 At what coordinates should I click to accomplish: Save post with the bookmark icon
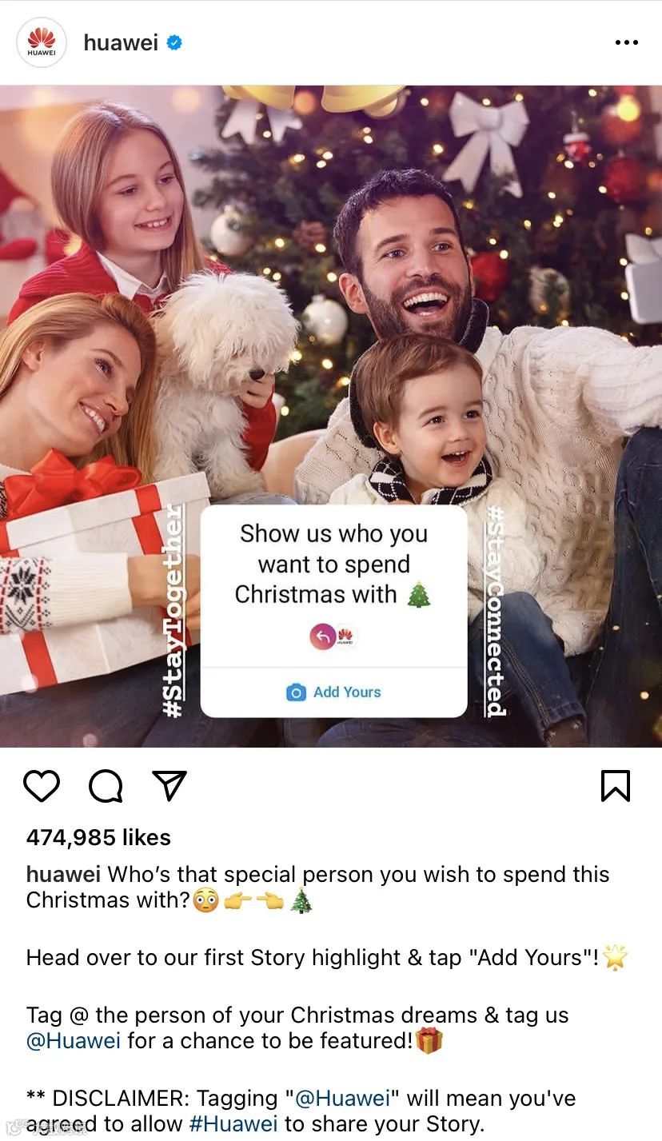(x=616, y=786)
